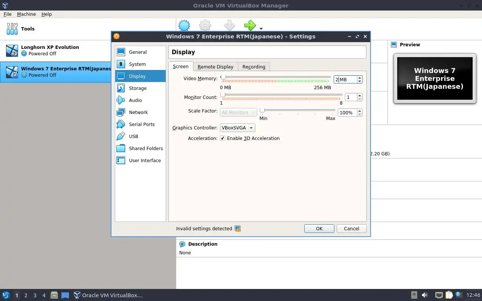482x301 pixels.
Task: Click the Monitor Count slider handle
Action: [223, 94]
